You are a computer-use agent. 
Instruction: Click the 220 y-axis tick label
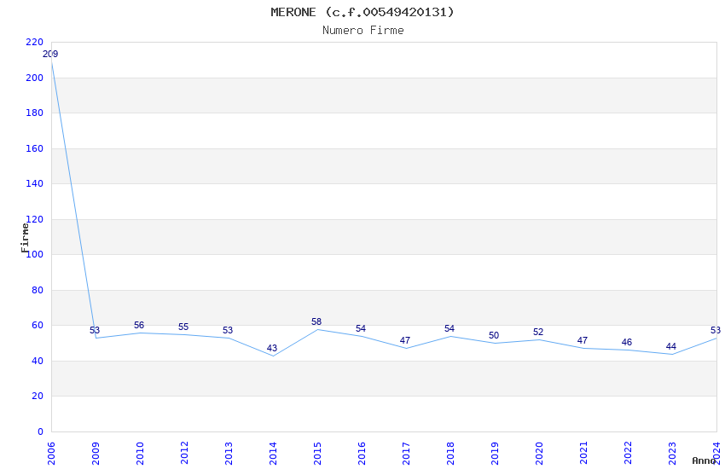35,43
